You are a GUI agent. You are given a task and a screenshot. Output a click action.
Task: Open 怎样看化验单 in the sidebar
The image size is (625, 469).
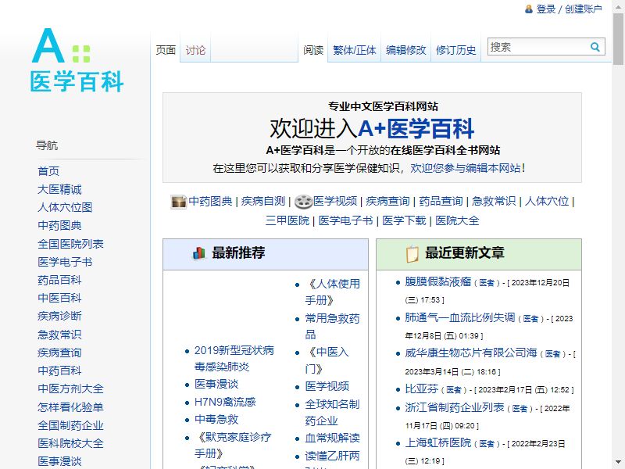coord(70,406)
